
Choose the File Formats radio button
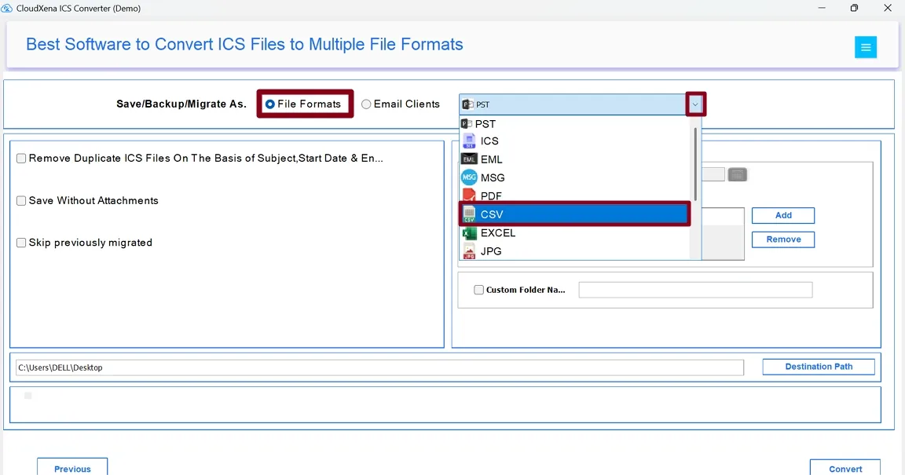pos(270,104)
